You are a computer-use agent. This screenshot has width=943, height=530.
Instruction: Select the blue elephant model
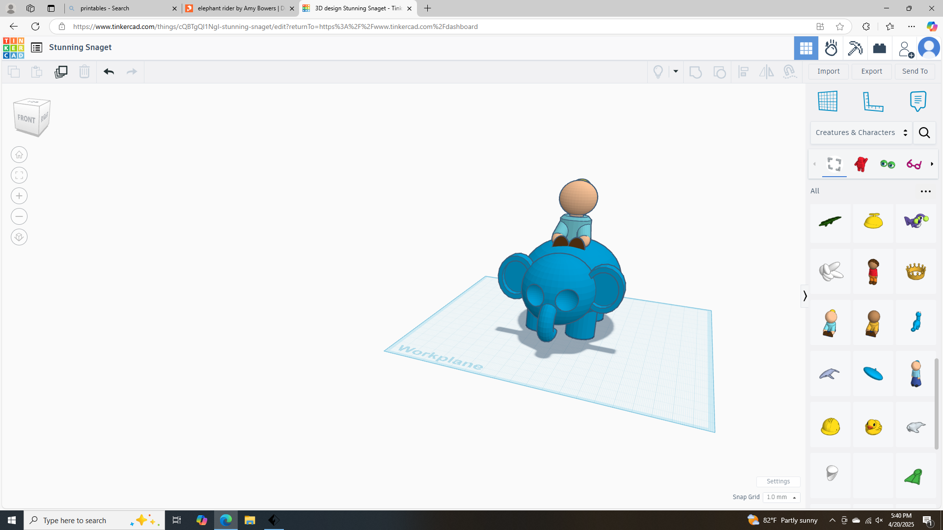coord(561,290)
